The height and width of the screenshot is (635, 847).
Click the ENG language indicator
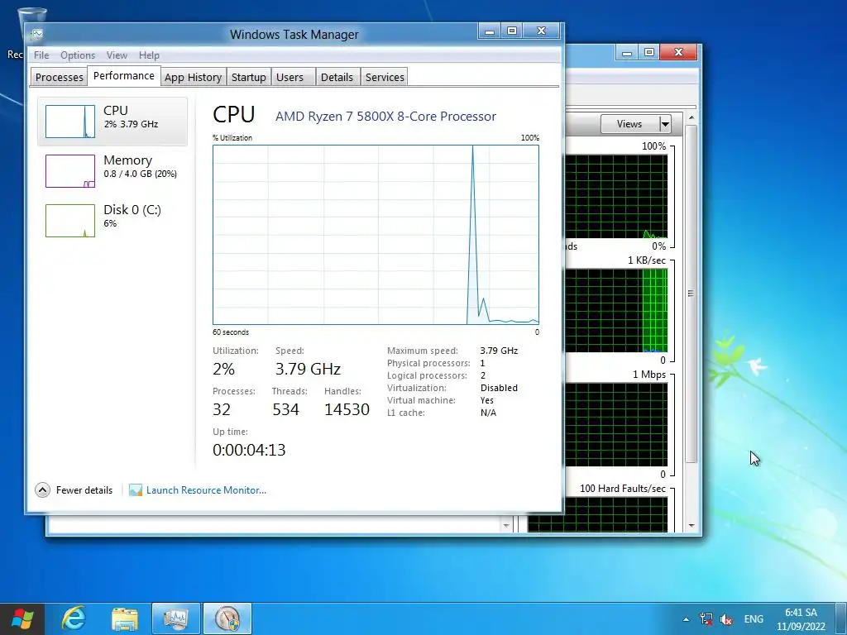pos(754,619)
